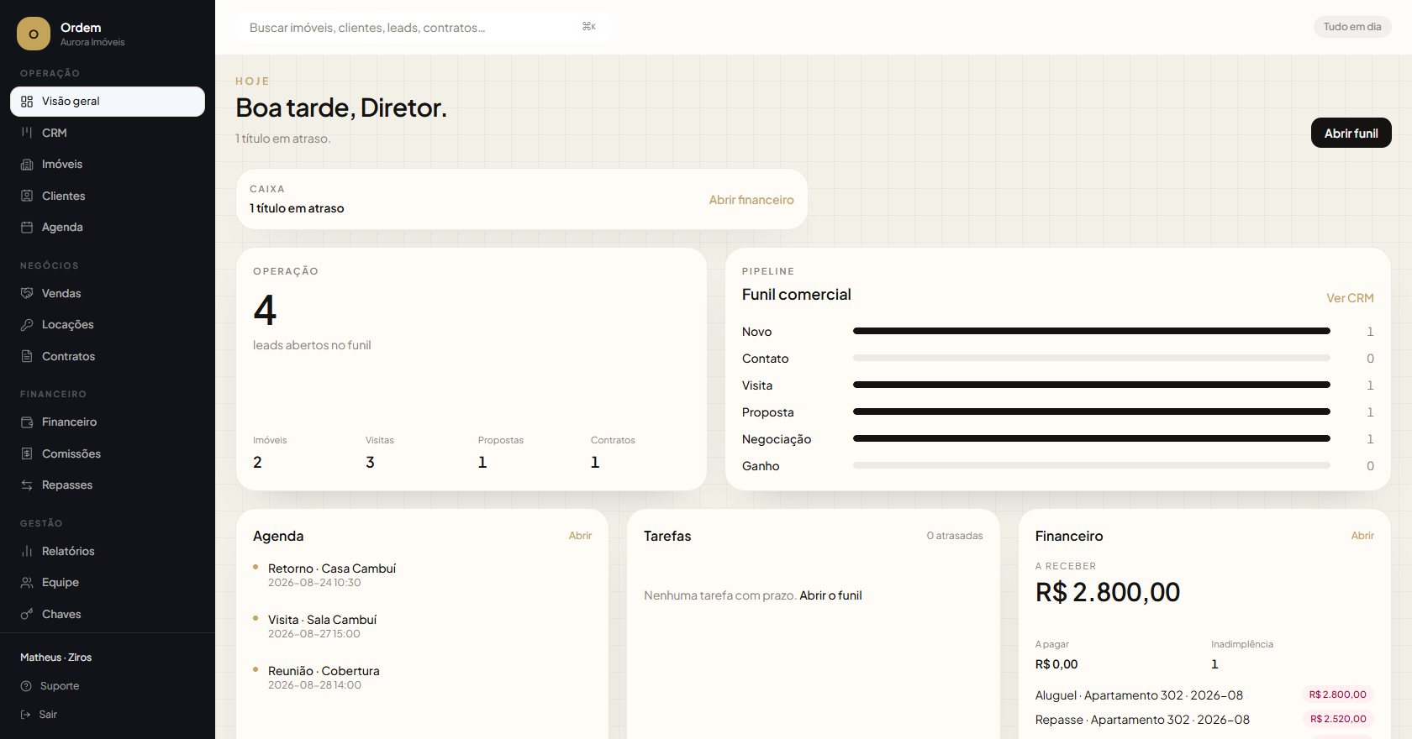Image resolution: width=1412 pixels, height=739 pixels.
Task: Click the Agenda calendar icon
Action: pos(27,228)
